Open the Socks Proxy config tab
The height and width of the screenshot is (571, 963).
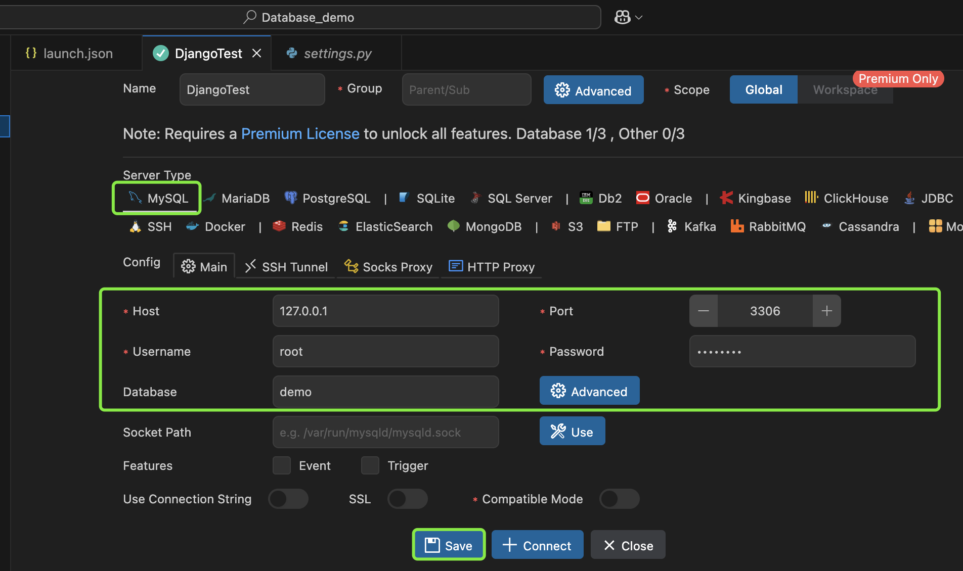click(x=388, y=266)
